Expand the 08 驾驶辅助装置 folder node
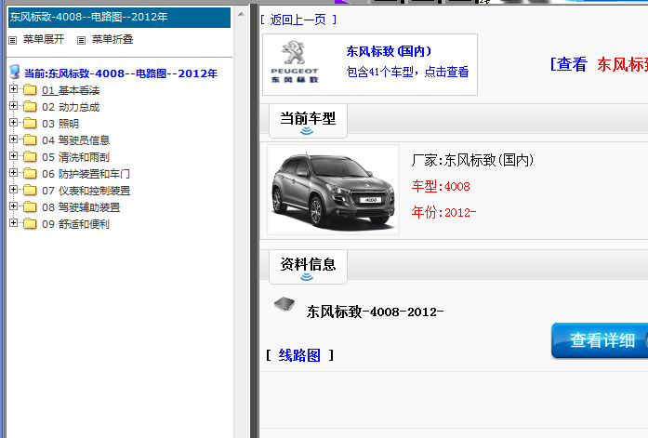 14,206
